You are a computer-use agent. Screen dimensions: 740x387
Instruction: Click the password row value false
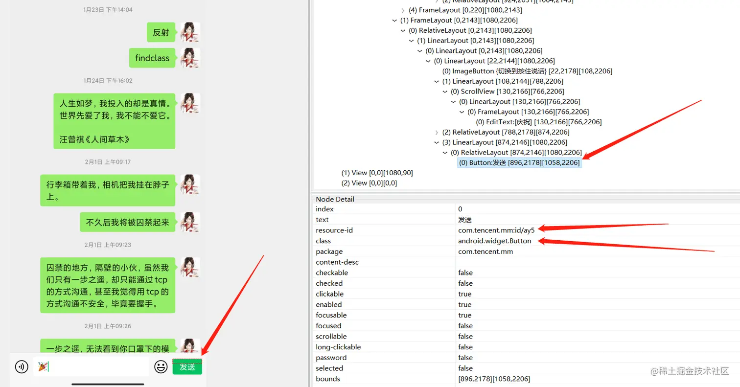coord(465,358)
